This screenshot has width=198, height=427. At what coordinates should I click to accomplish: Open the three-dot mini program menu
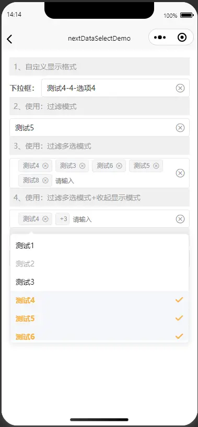point(160,38)
